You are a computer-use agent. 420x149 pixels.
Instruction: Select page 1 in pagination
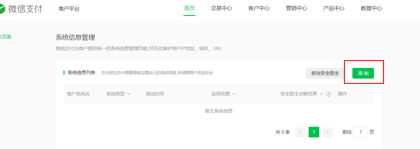tap(314, 132)
